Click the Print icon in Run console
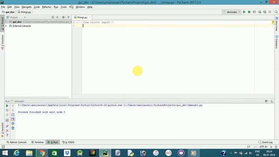 (x=13, y=124)
